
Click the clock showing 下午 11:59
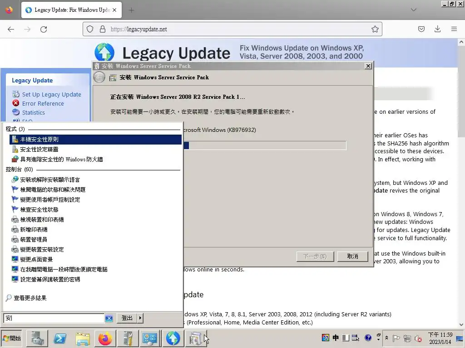pos(440,338)
